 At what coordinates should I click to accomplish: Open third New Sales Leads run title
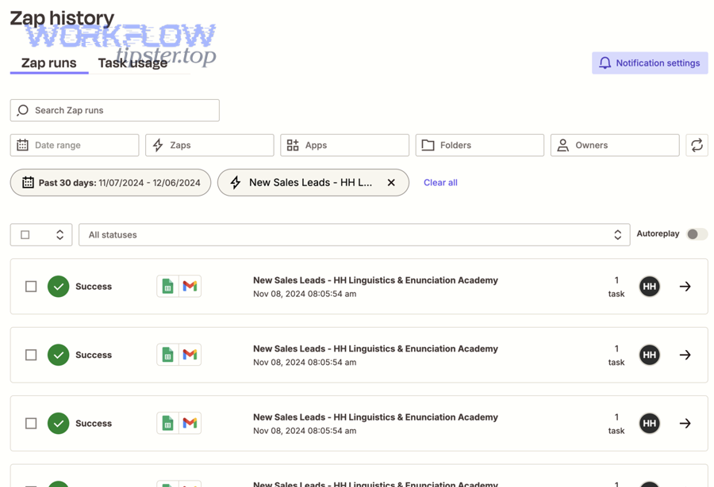point(376,417)
